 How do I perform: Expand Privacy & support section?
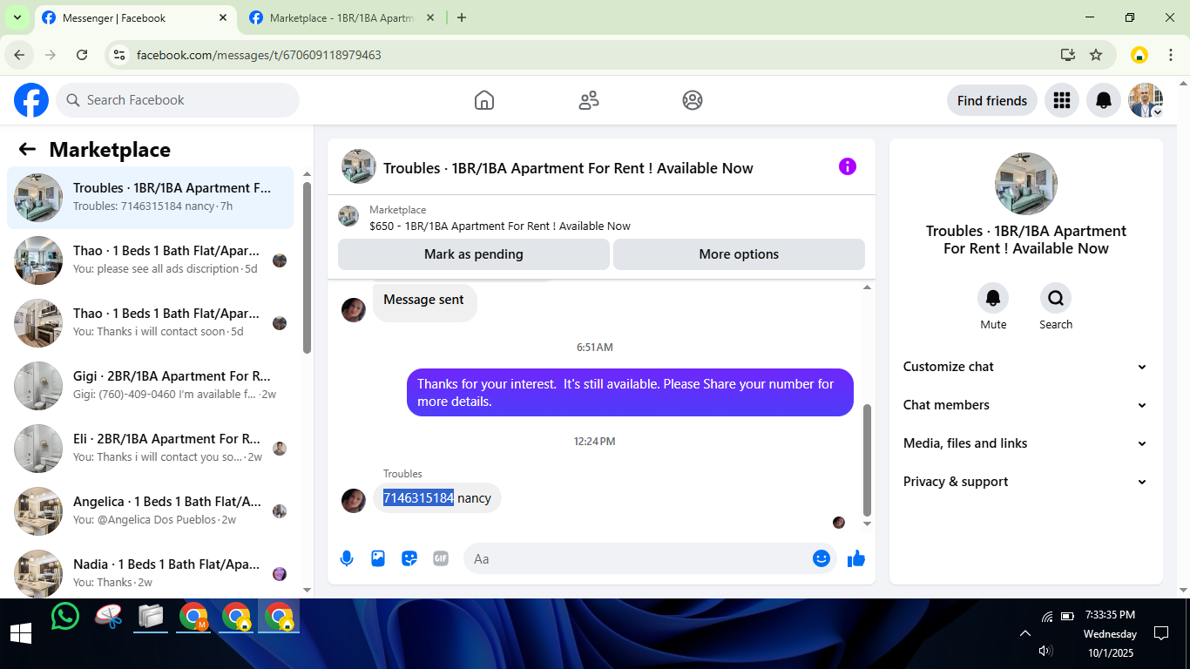click(1025, 482)
